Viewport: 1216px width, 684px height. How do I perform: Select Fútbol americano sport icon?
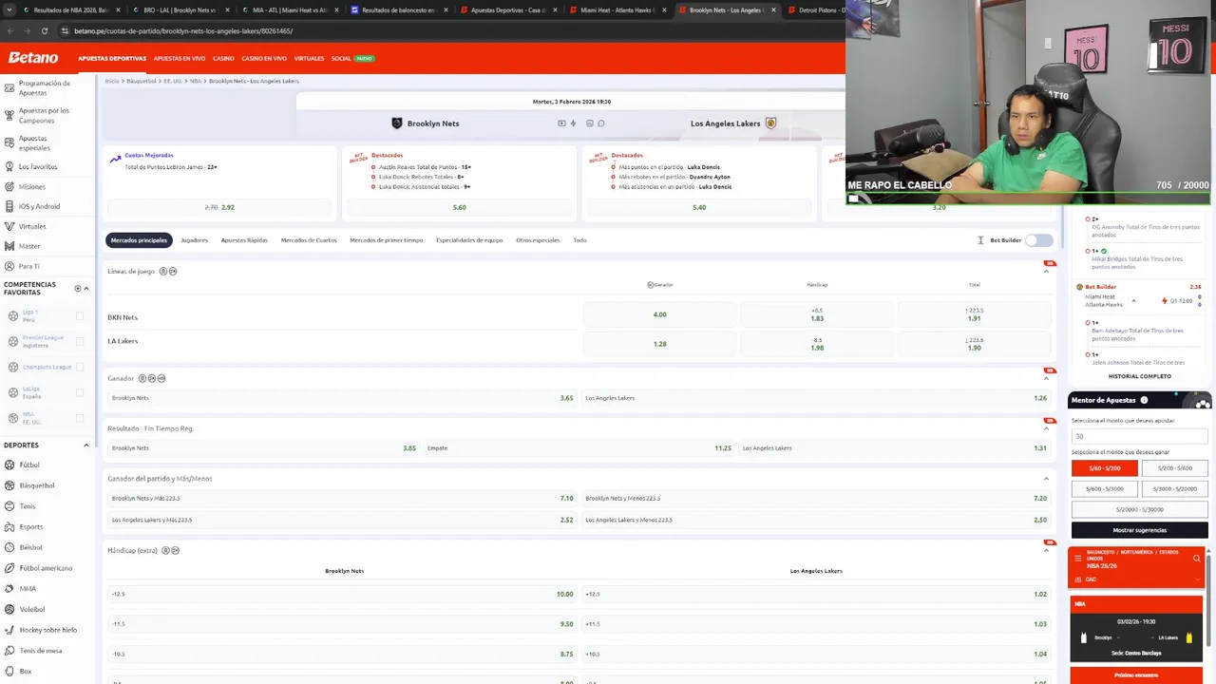[x=9, y=568]
